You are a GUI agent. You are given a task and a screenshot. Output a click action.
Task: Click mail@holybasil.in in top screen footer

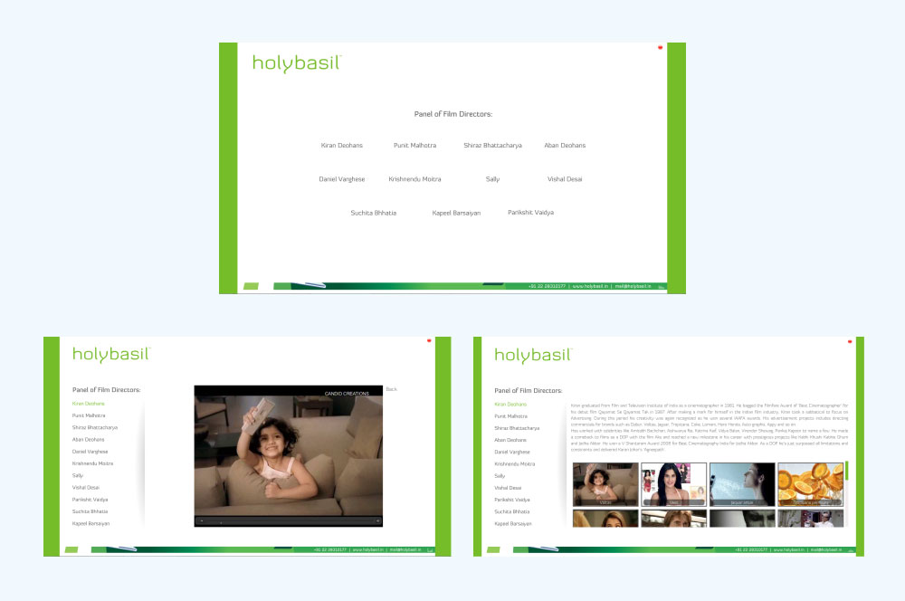tap(633, 286)
